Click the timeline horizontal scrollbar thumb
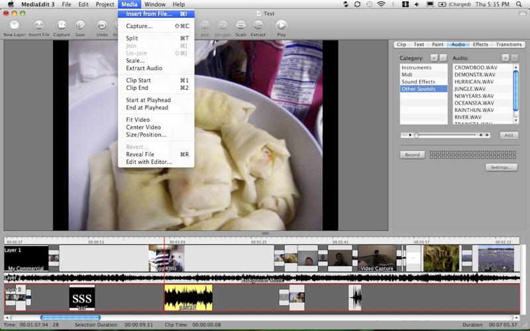530x331 pixels. point(70,318)
